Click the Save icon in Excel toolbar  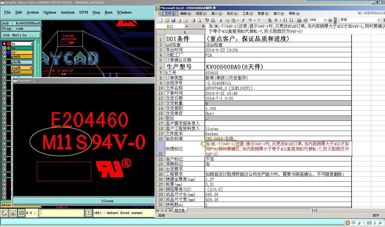coord(173,20)
